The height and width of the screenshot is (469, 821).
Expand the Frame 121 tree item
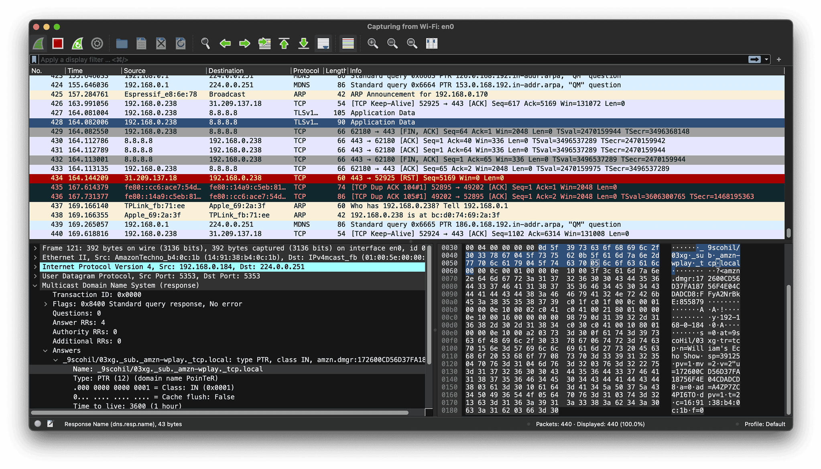[36, 248]
